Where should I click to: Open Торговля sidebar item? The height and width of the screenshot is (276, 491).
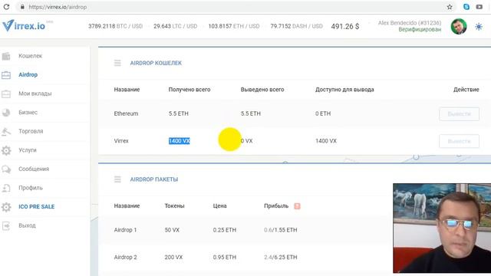(31, 131)
